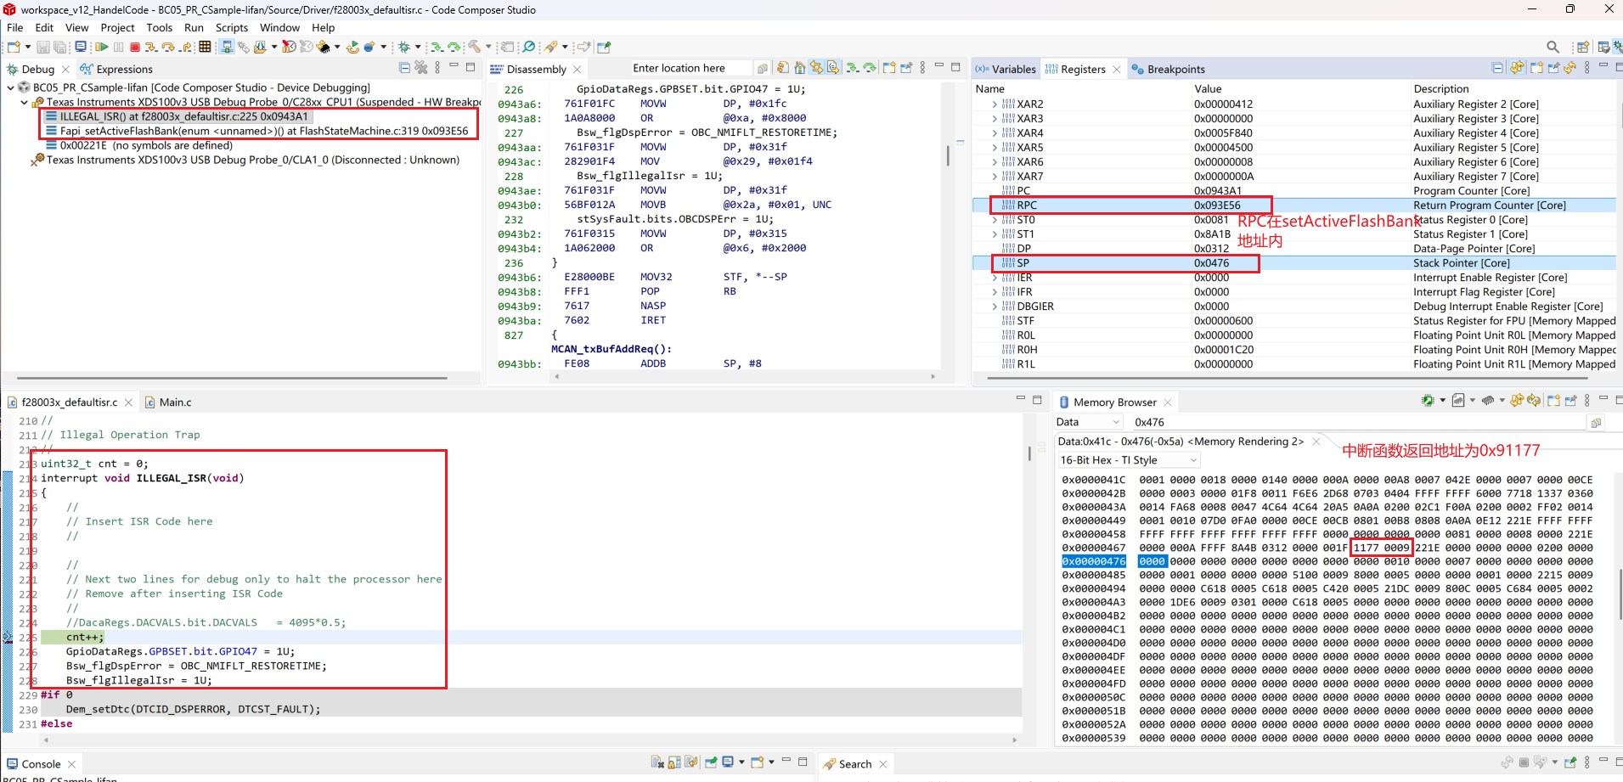
Task: Click the Save icon in main toolbar
Action: tap(42, 47)
